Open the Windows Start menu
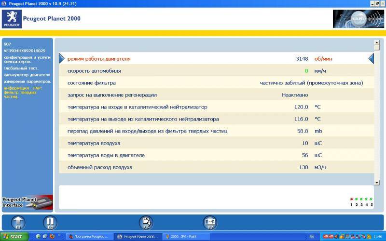 pyautogui.click(x=14, y=237)
